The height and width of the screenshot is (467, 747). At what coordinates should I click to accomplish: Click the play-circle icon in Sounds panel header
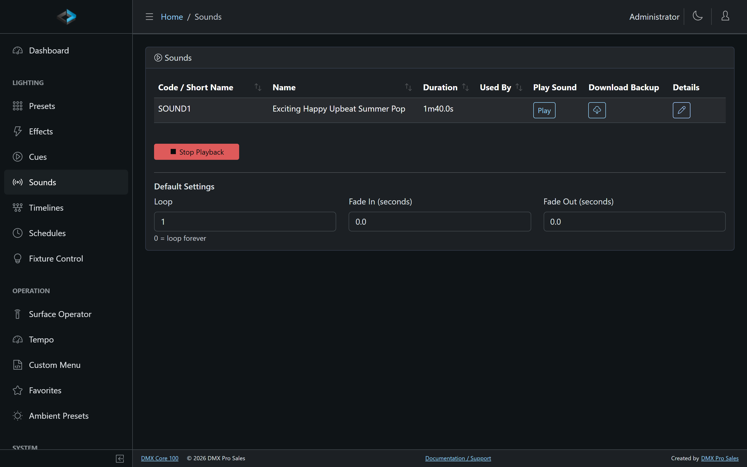click(x=158, y=58)
